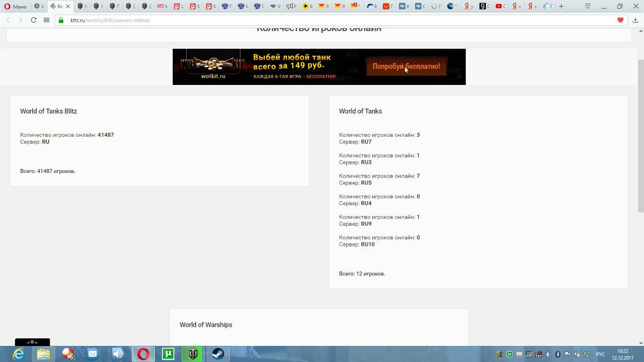Click the server name RU3
644x362 pixels.
click(x=366, y=162)
